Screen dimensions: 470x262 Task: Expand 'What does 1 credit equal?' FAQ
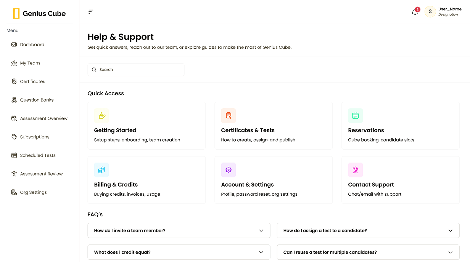[179, 252]
